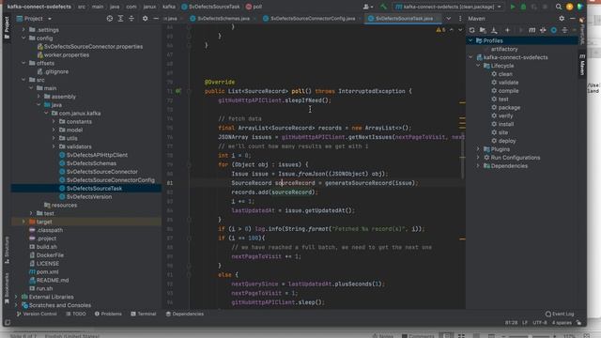
Task: Collapse the config folder
Action: tap(23, 38)
